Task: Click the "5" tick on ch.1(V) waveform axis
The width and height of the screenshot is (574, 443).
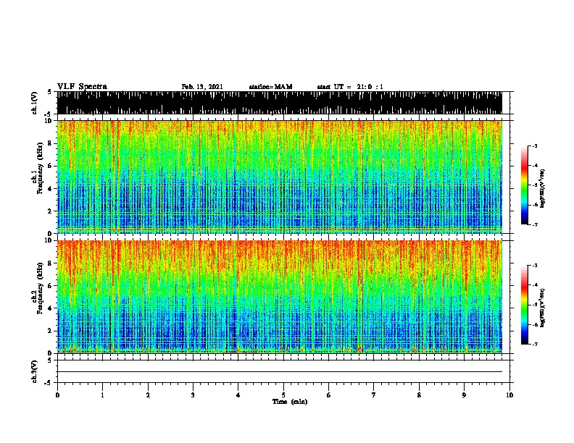Action: (49, 92)
